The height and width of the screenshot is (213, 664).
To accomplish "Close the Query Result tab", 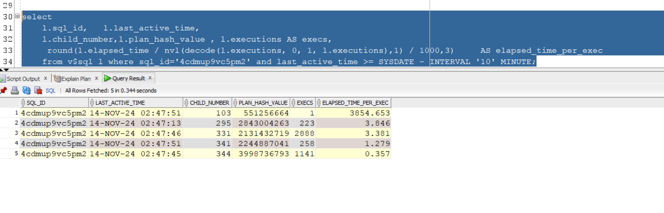I will [x=150, y=78].
